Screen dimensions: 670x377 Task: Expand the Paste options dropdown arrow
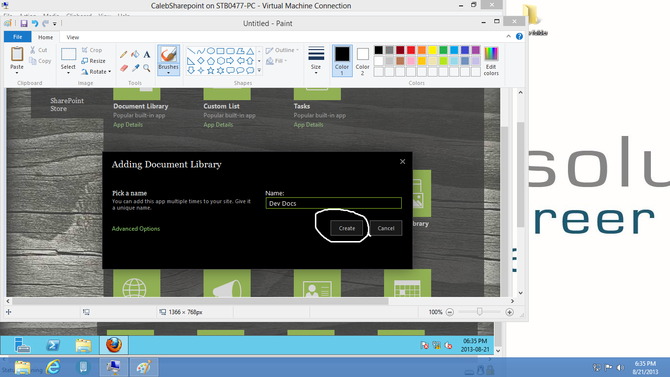[x=17, y=73]
